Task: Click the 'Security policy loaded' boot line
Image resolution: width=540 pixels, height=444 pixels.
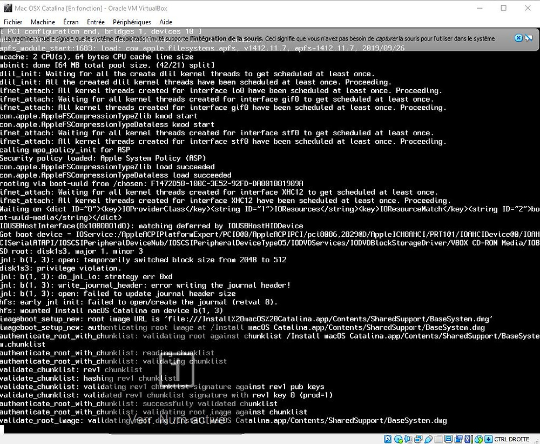Action: pos(103,158)
